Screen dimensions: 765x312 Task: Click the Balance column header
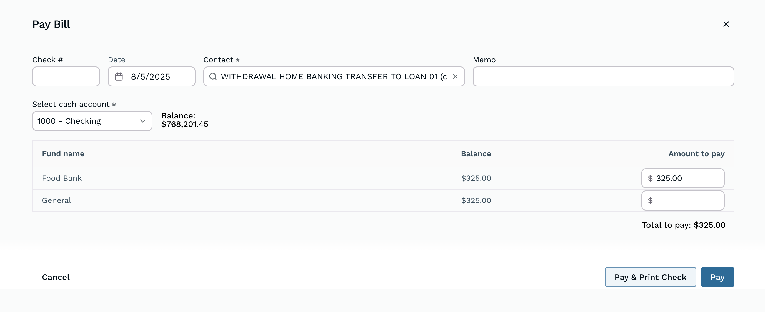(x=476, y=154)
